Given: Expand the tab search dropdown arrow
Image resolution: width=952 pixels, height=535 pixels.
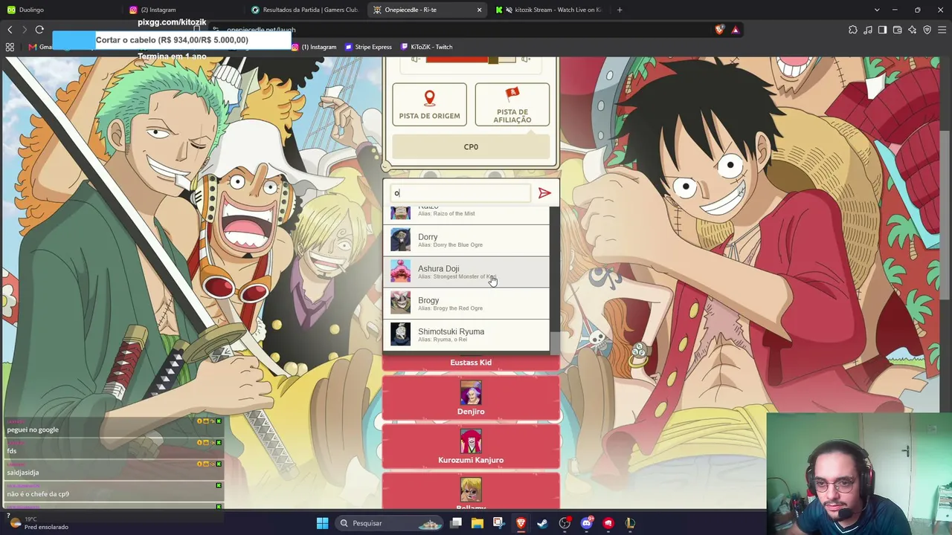Looking at the screenshot, I should (x=877, y=10).
